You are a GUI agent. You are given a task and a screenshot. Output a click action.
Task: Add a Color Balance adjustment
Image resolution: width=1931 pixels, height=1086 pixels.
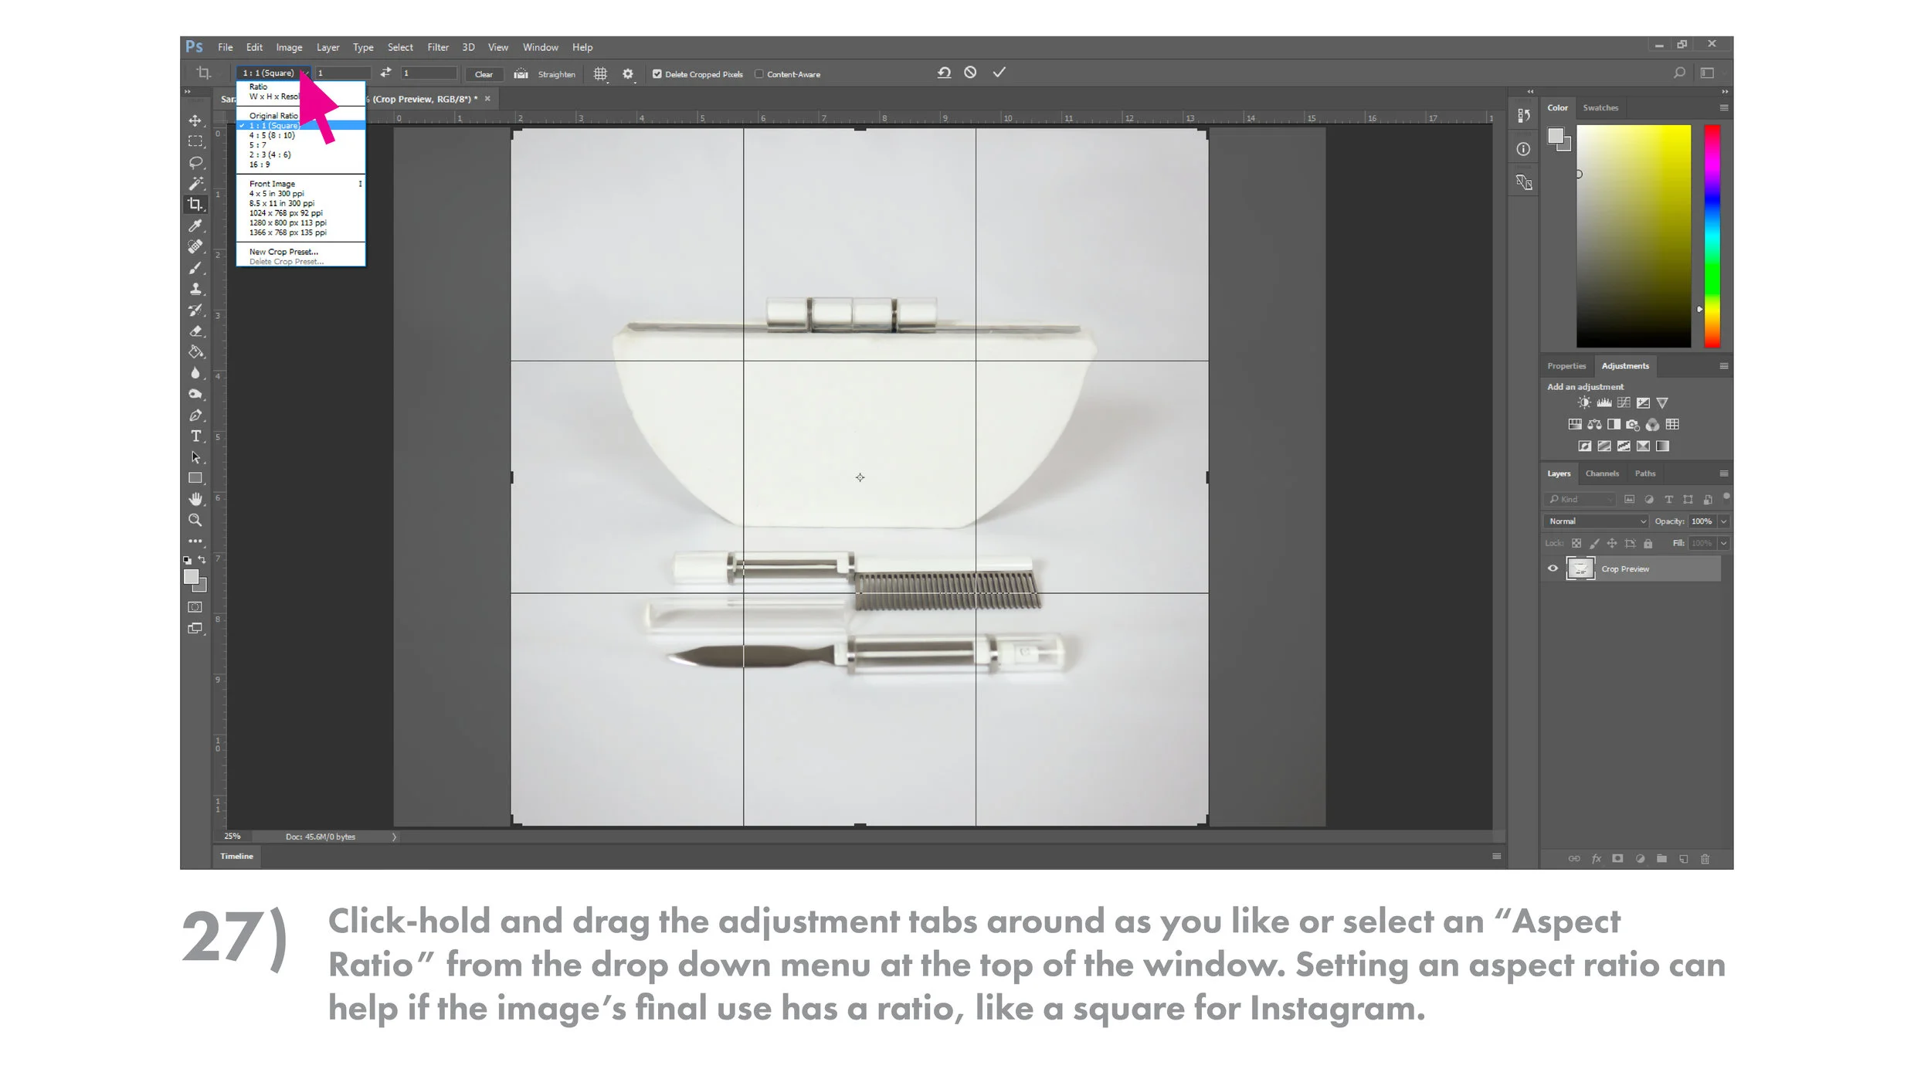[1594, 425]
